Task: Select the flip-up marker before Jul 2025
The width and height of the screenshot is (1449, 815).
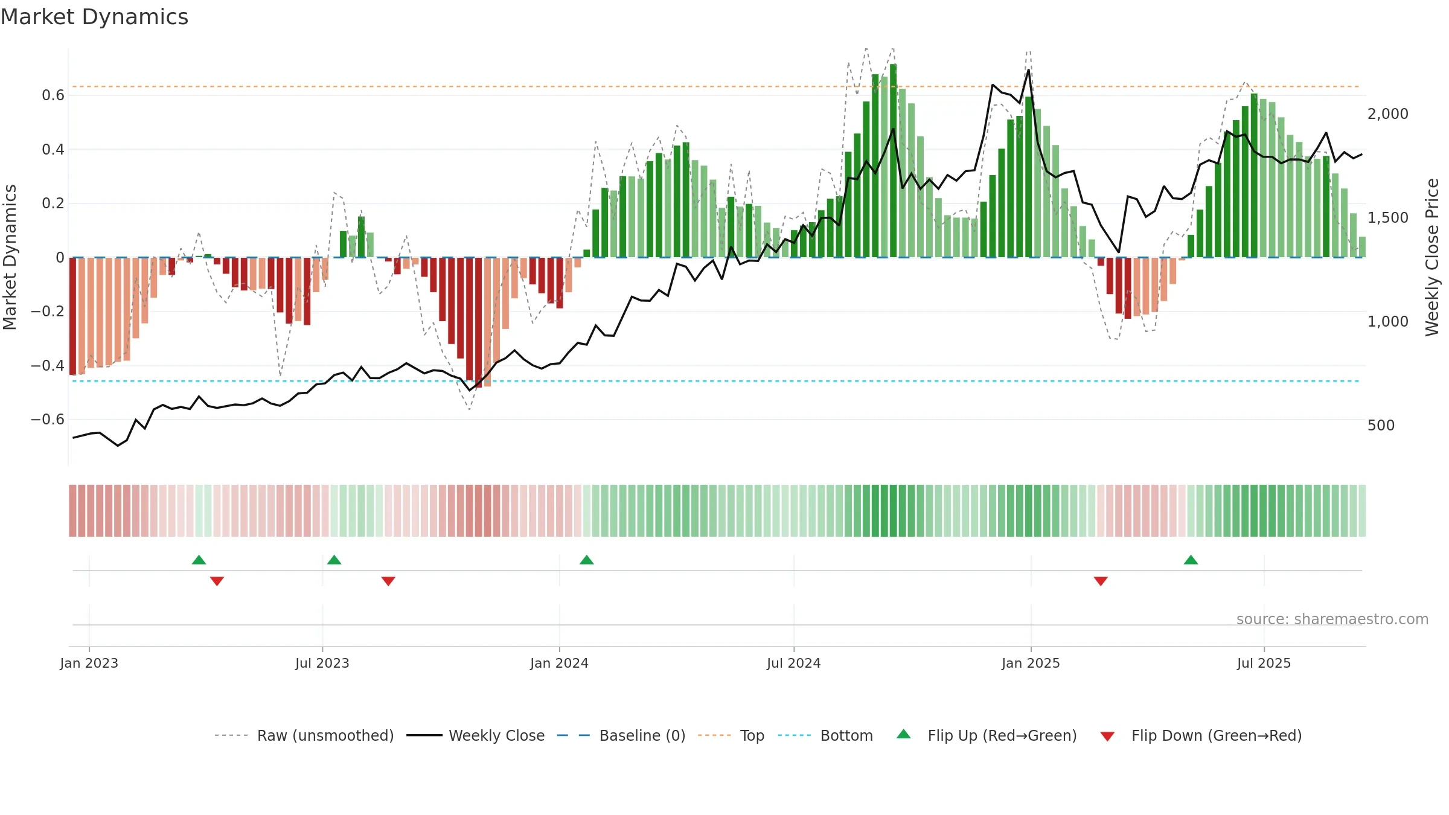Action: tap(1191, 560)
